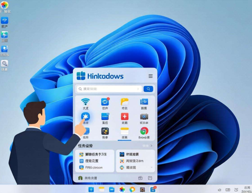
Task: Open the grey camera app icon in grid
Action: tap(144, 117)
